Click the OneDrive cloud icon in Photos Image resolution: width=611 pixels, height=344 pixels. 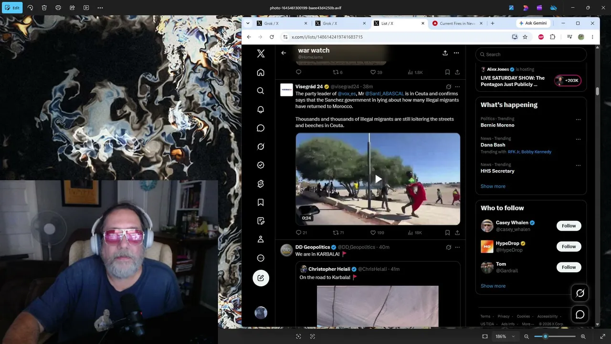tap(554, 8)
